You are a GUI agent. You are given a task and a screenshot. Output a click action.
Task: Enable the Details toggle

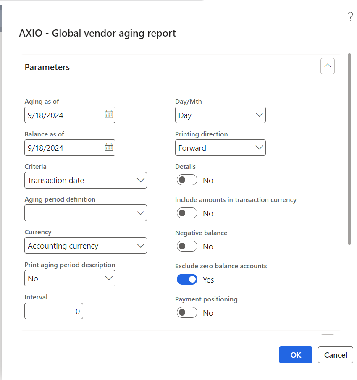pyautogui.click(x=187, y=180)
